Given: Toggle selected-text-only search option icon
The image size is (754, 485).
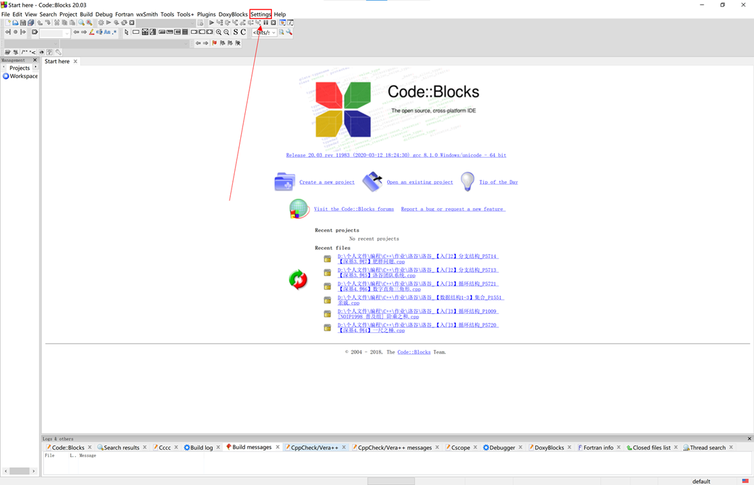Looking at the screenshot, I should tap(100, 32).
